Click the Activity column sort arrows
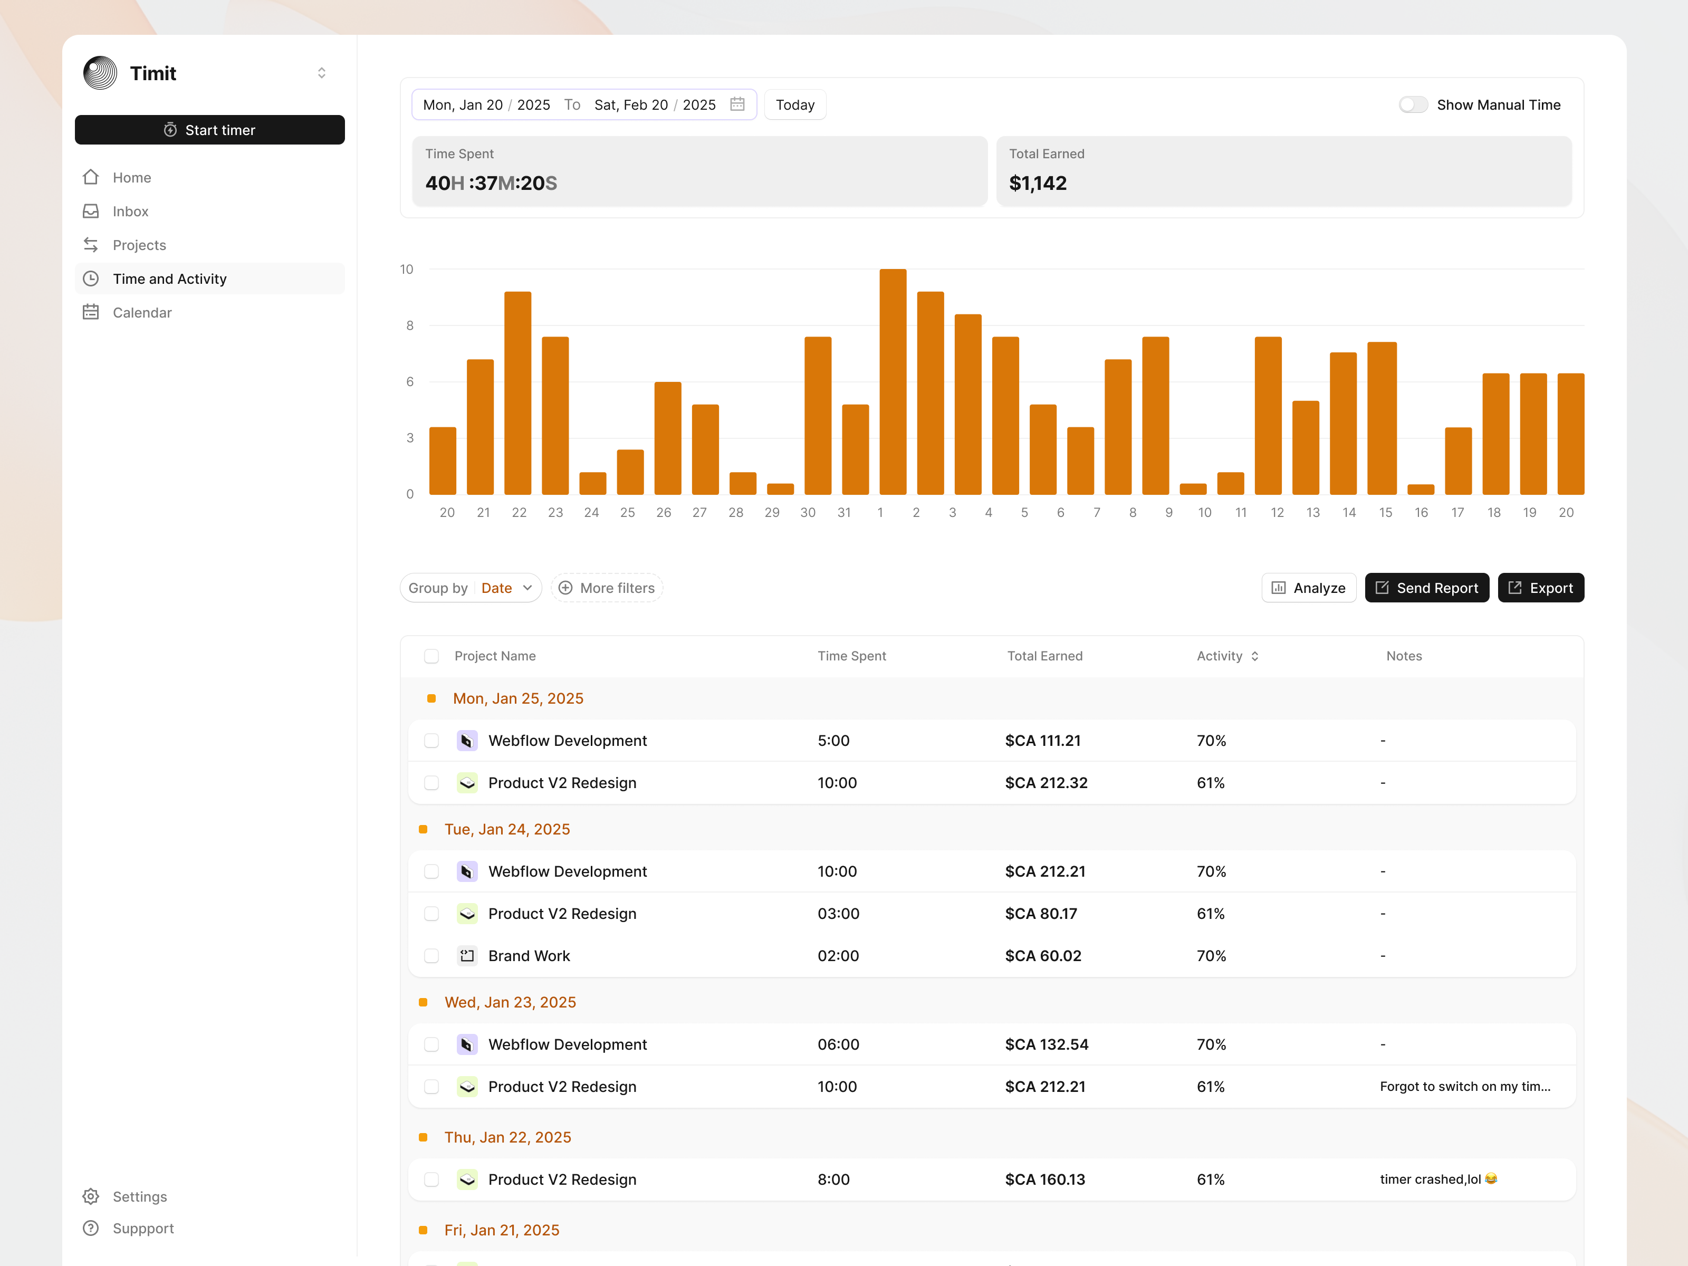Viewport: 1688px width, 1266px height. (1254, 656)
